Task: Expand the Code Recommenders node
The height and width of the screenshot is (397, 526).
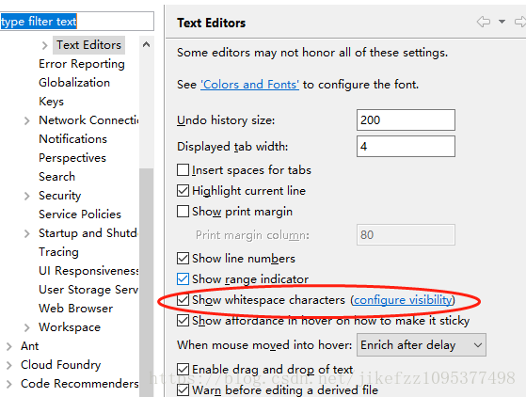Action: 9,384
